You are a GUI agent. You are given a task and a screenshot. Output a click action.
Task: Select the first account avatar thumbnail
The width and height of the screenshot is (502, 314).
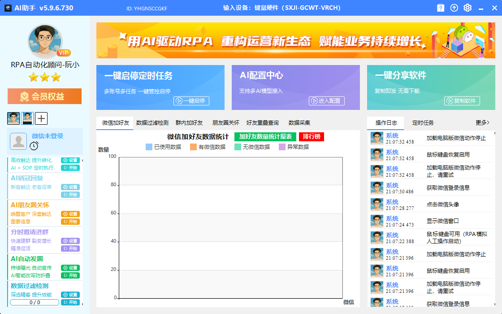click(x=13, y=118)
